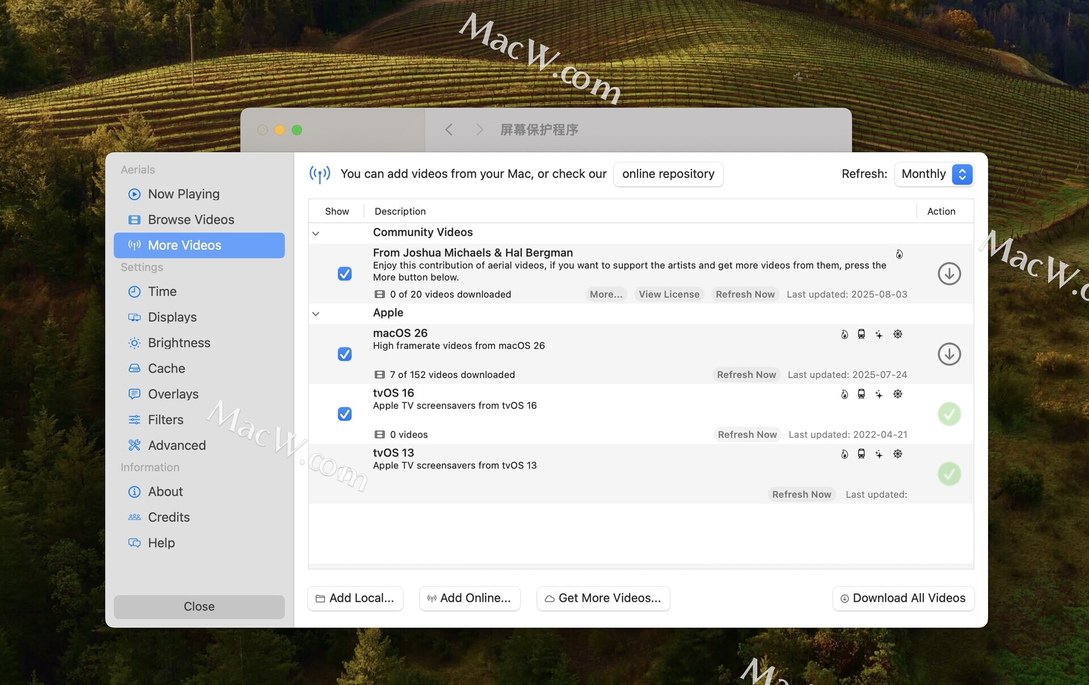Click the Brightness sun icon

pos(134,342)
